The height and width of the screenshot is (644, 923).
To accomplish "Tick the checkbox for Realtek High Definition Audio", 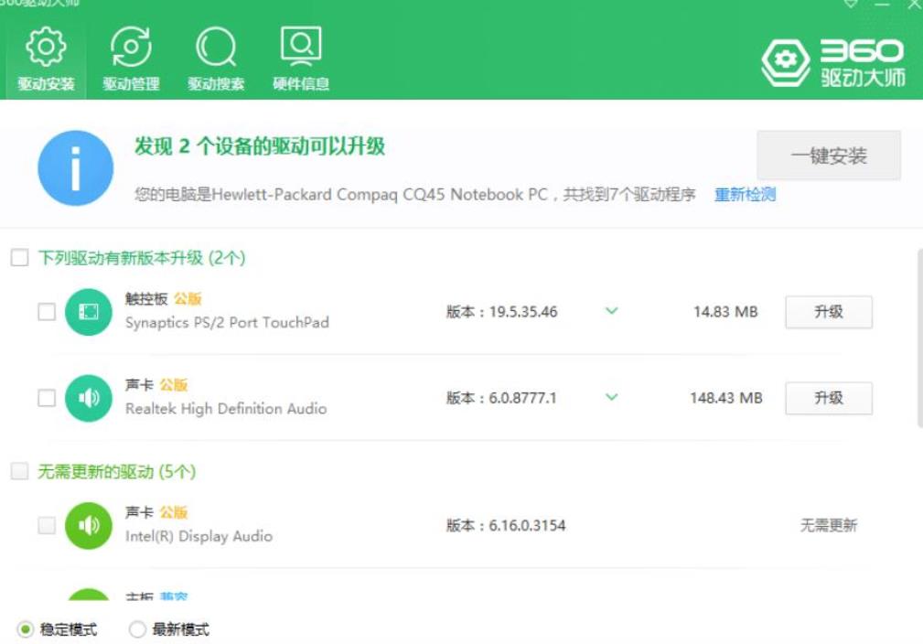I will click(x=47, y=398).
